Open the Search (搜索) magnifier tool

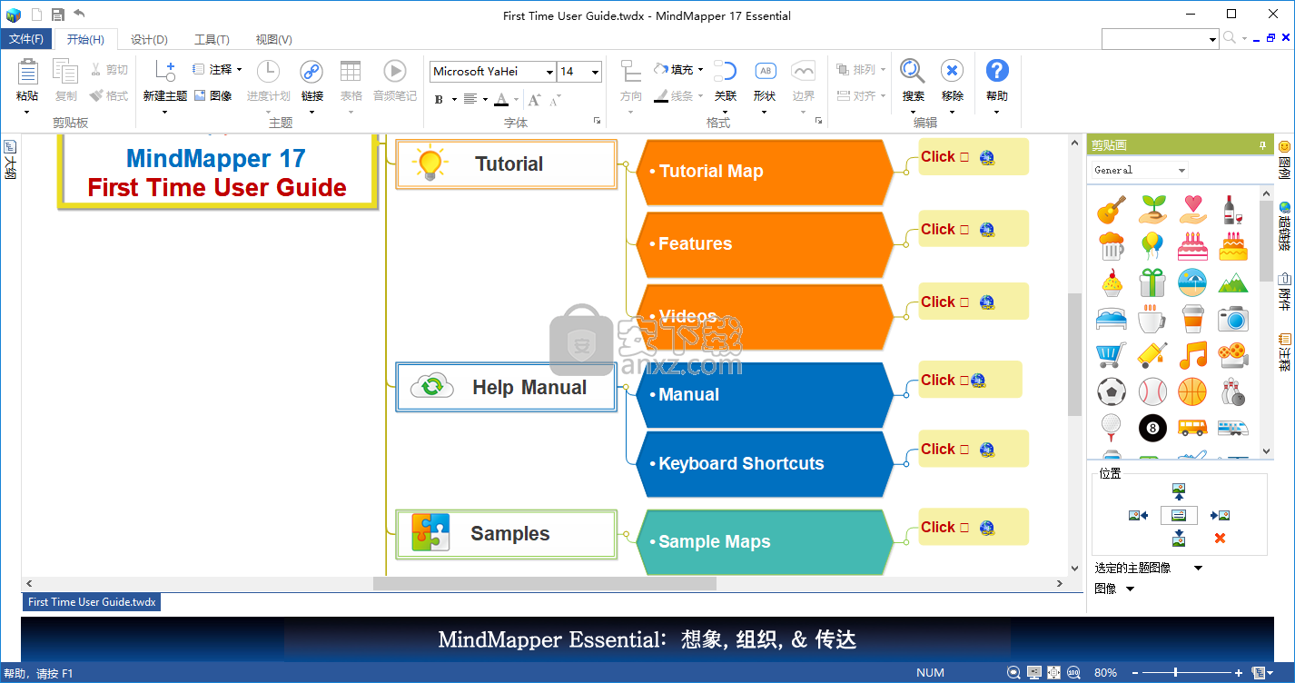913,71
